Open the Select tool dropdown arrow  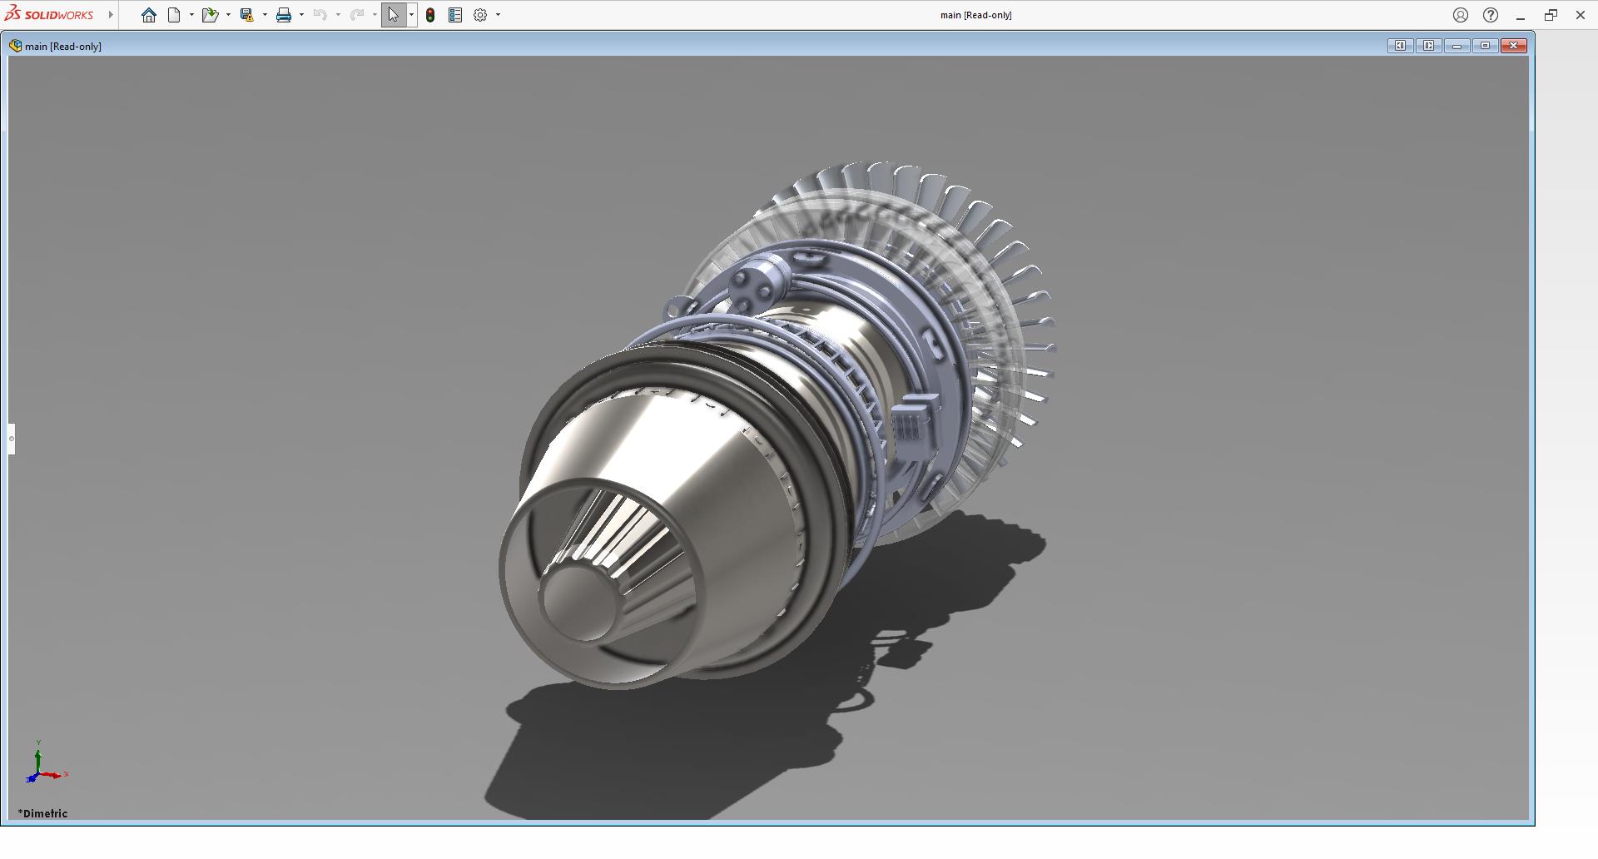pos(411,15)
